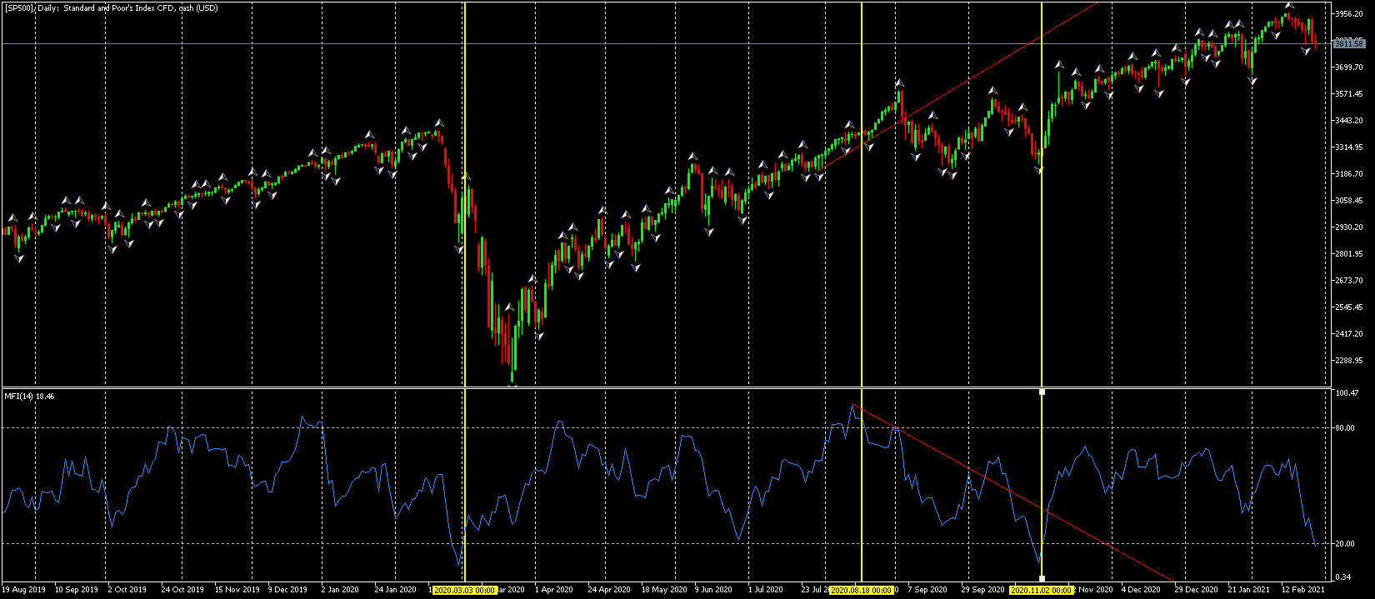Screen dimensions: 1375x599
Task: Select the bottom white handle of the 2020.11.02 vertical line
Action: 1042,578
